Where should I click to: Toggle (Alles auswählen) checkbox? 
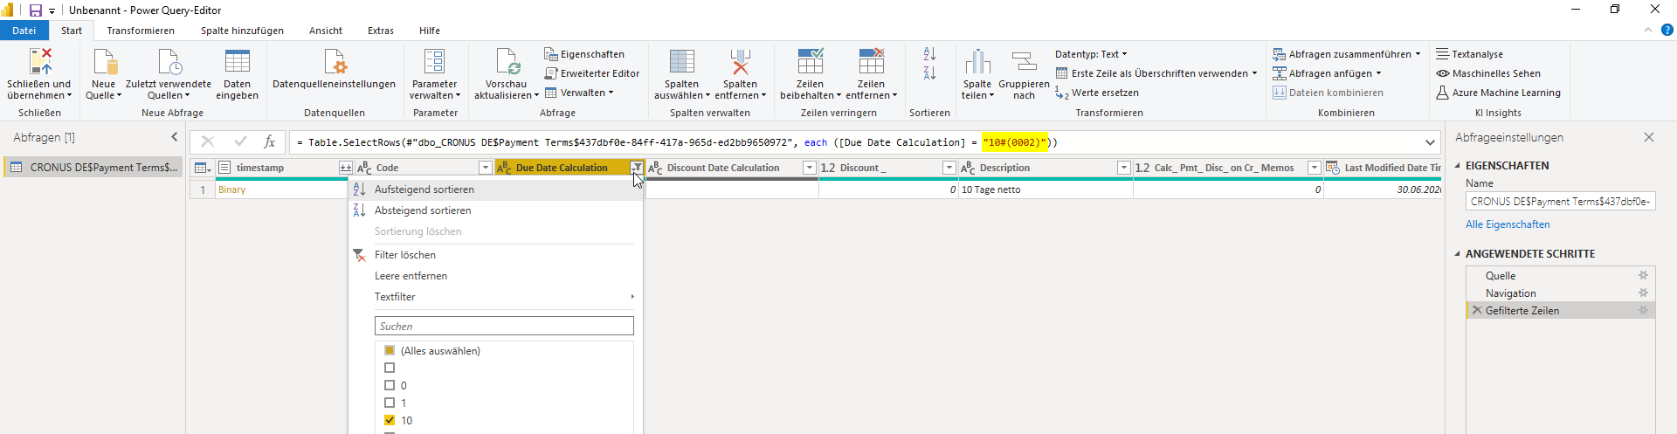coord(390,350)
